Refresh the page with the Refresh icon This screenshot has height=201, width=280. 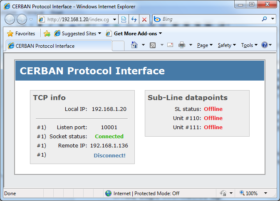point(134,20)
